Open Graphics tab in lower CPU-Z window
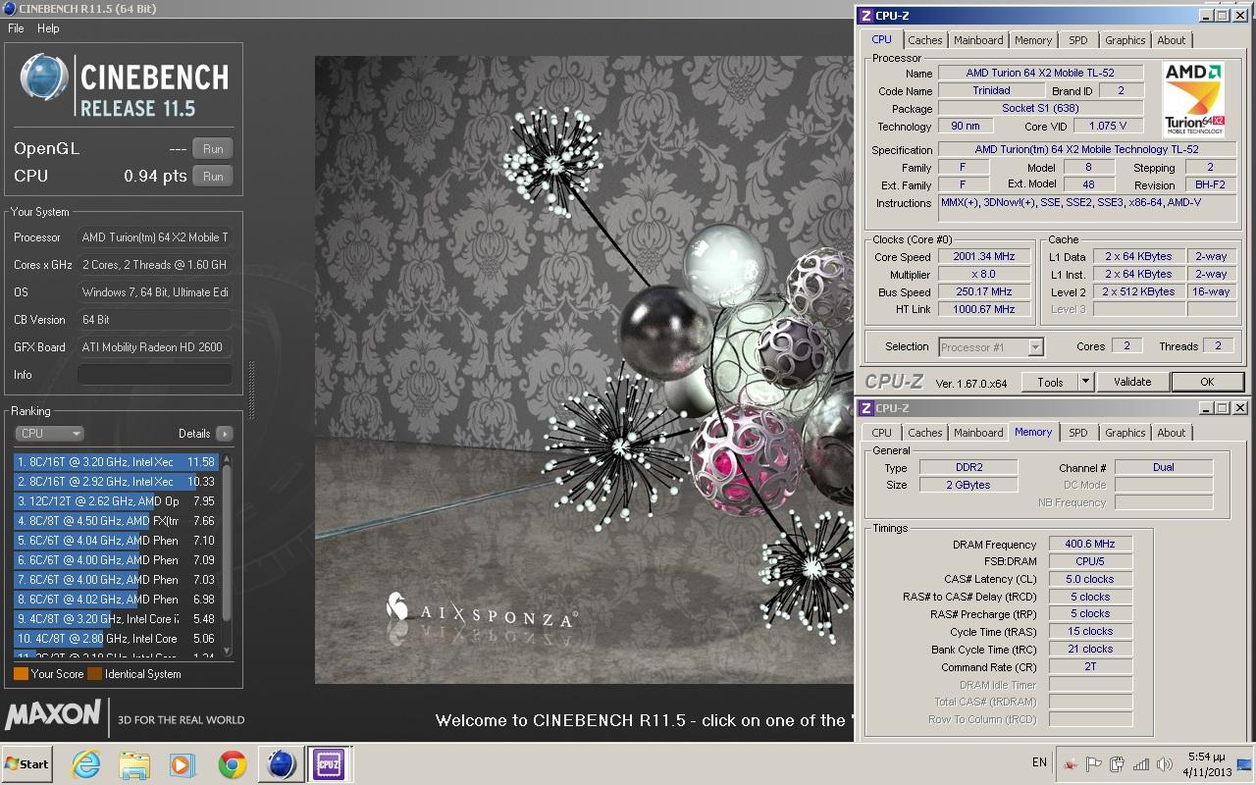Viewport: 1256px width, 785px height. pyautogui.click(x=1125, y=433)
